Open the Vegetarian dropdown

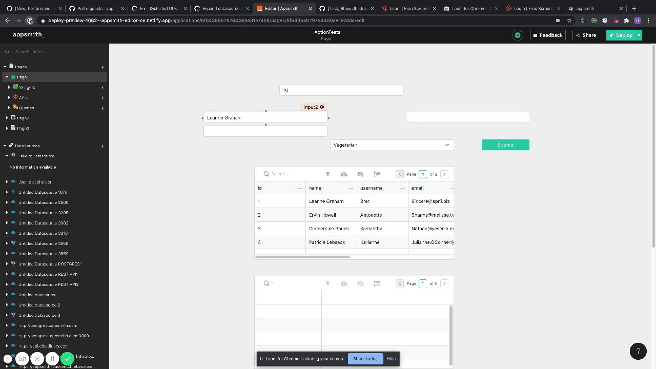pyautogui.click(x=392, y=145)
